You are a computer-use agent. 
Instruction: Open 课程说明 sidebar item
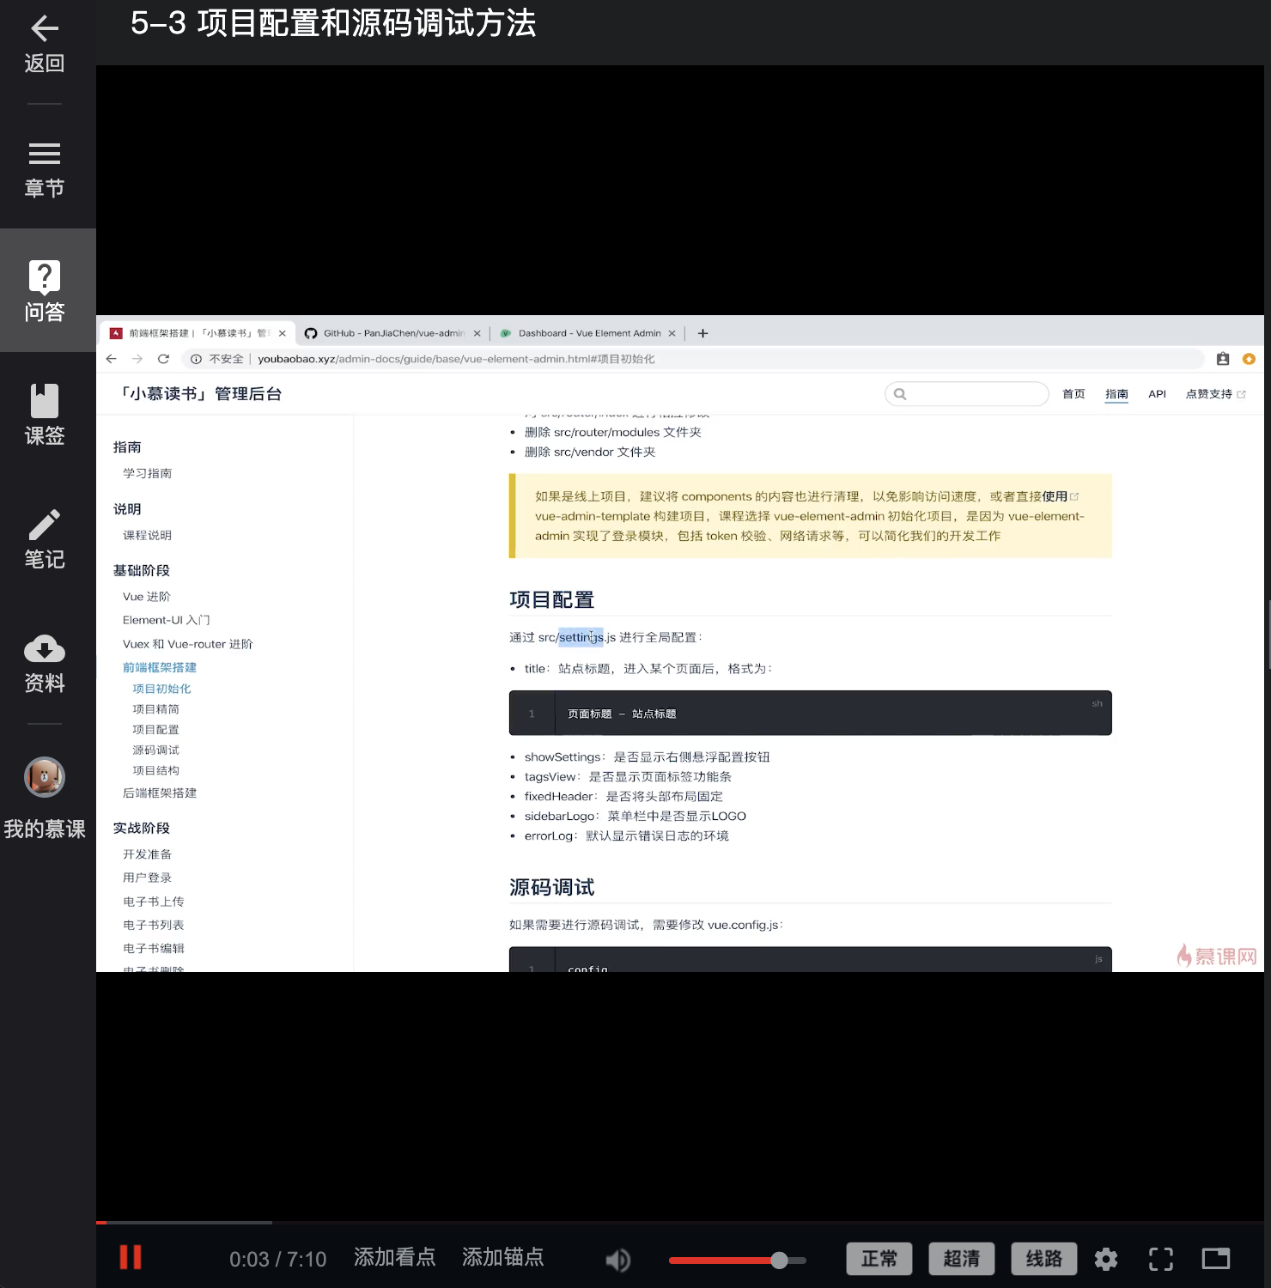point(147,535)
